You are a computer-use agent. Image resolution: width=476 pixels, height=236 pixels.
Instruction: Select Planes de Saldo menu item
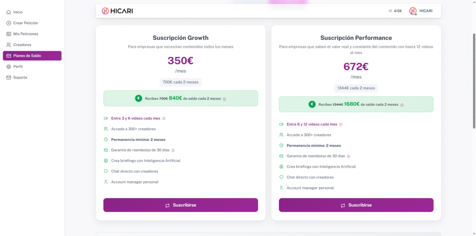point(32,56)
